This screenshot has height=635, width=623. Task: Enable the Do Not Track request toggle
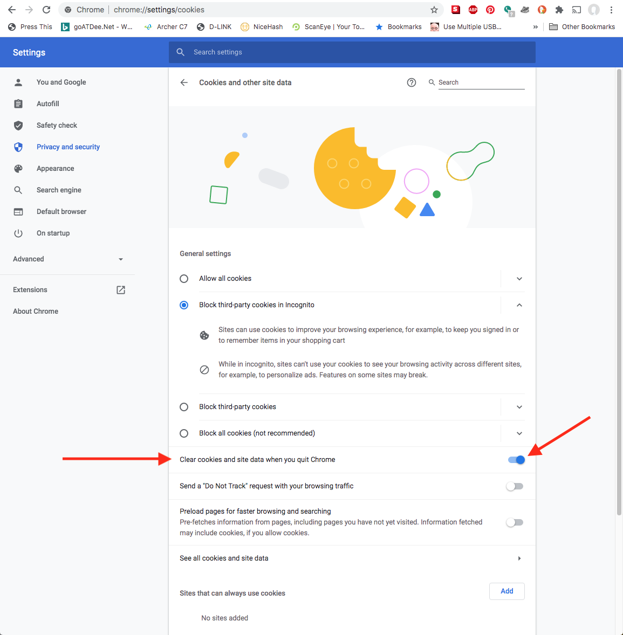coord(514,486)
